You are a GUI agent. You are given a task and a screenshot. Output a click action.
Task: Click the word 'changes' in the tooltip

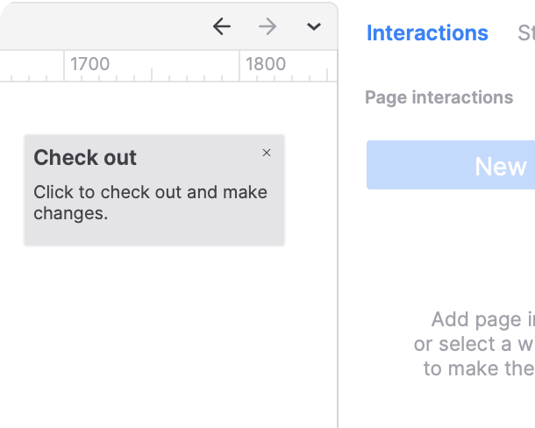[x=68, y=213]
